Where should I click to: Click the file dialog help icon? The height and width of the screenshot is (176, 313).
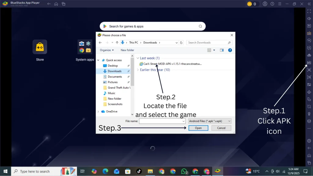230,50
